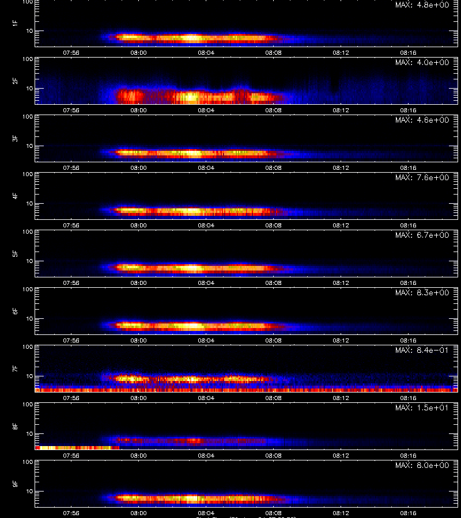Click the yellow-red strip at bottom-left of MAX 1.5e+01 panel
This screenshot has height=518, width=461.
click(77, 448)
